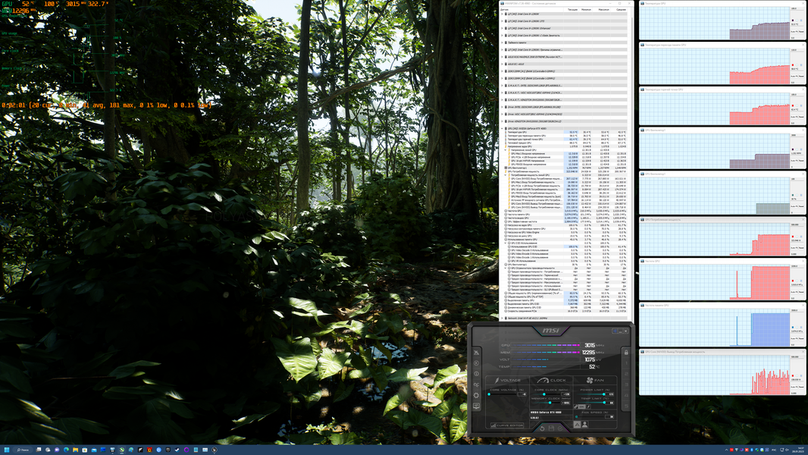The height and width of the screenshot is (455, 808).
Task: Click the bottom GPU Core NVVDD power graph
Action: (x=716, y=375)
